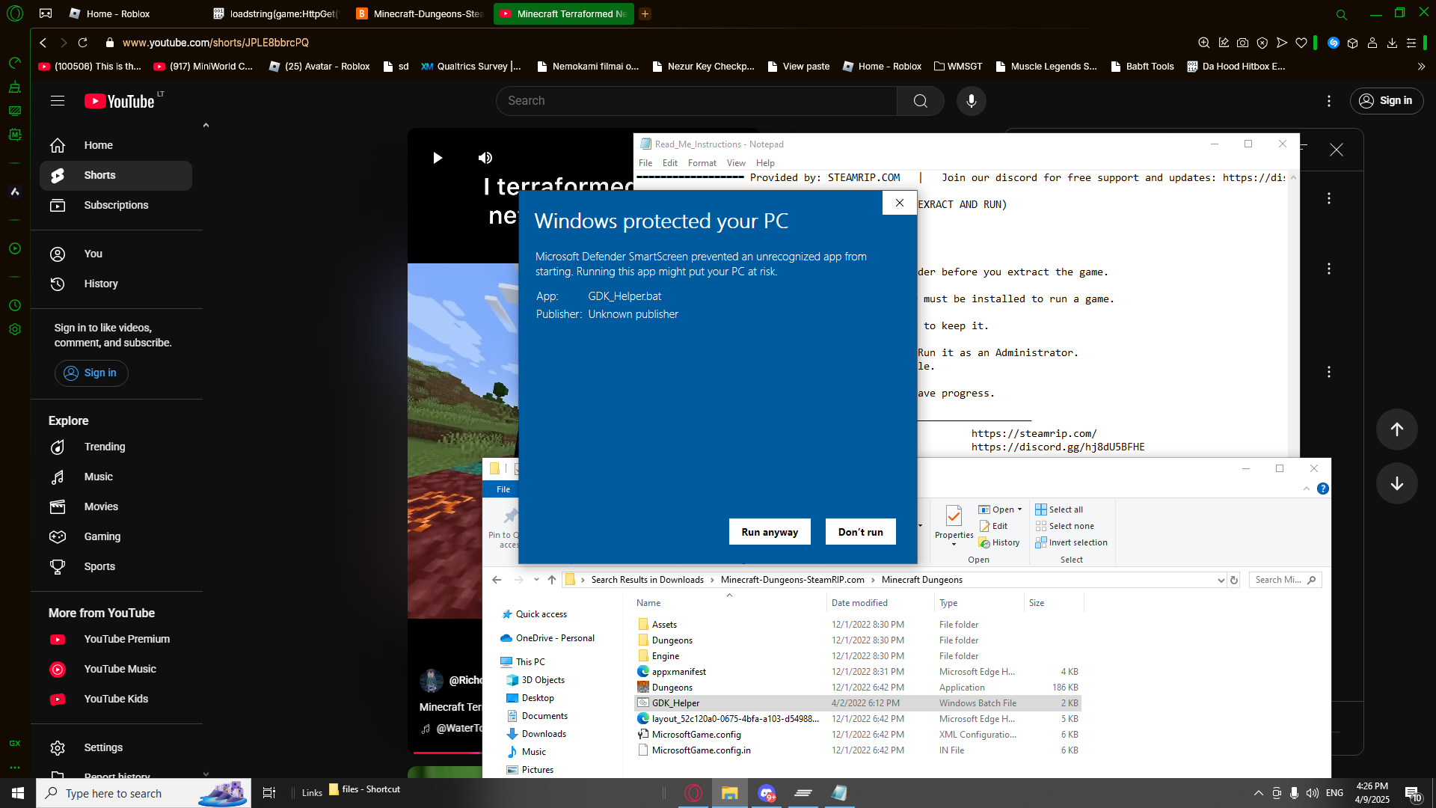Select This PC in the navigation pane
The image size is (1436, 808).
click(x=530, y=662)
